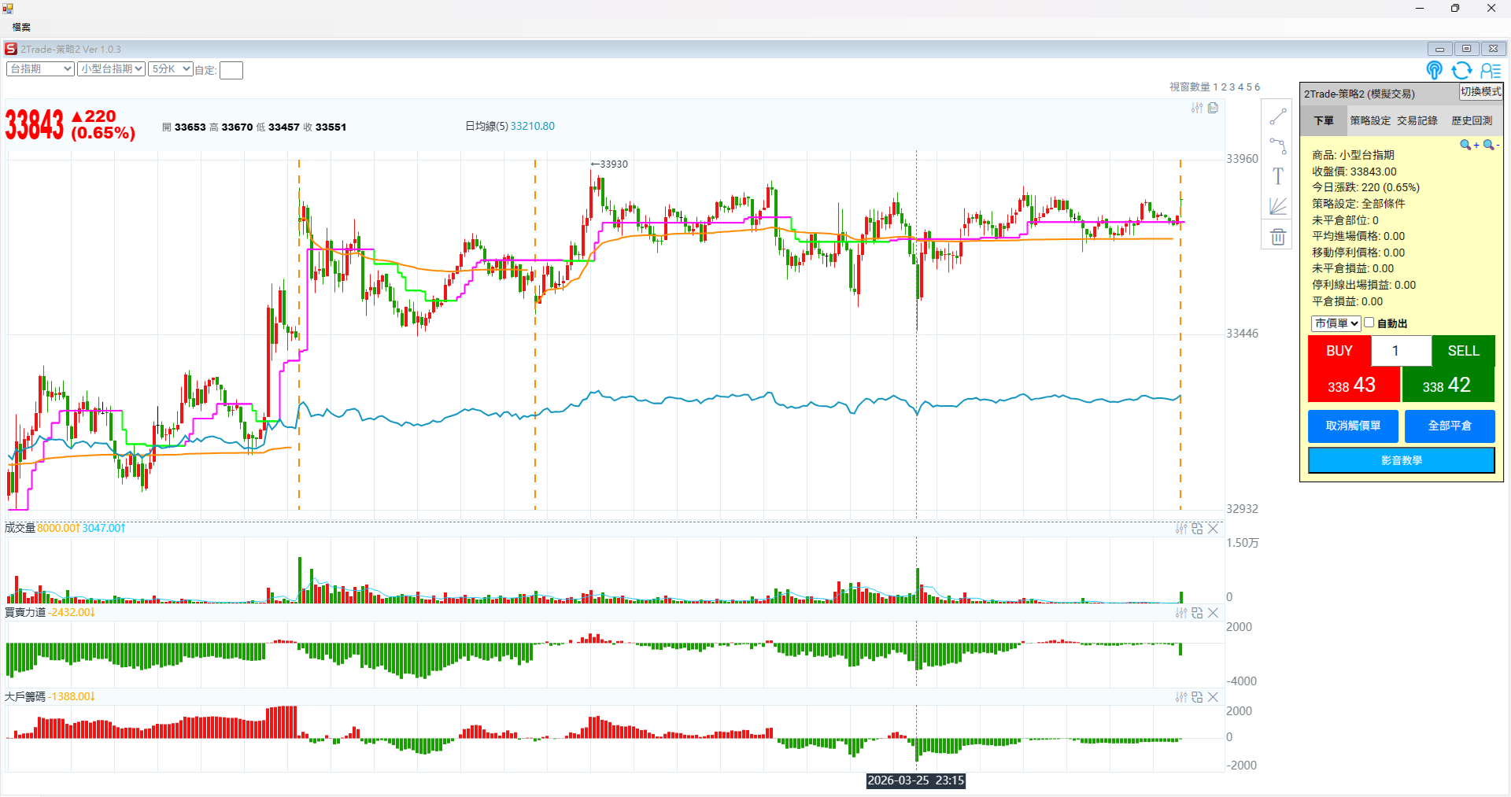Open the 台指期 market dropdown
This screenshot has height=797, width=1511.
(x=40, y=69)
